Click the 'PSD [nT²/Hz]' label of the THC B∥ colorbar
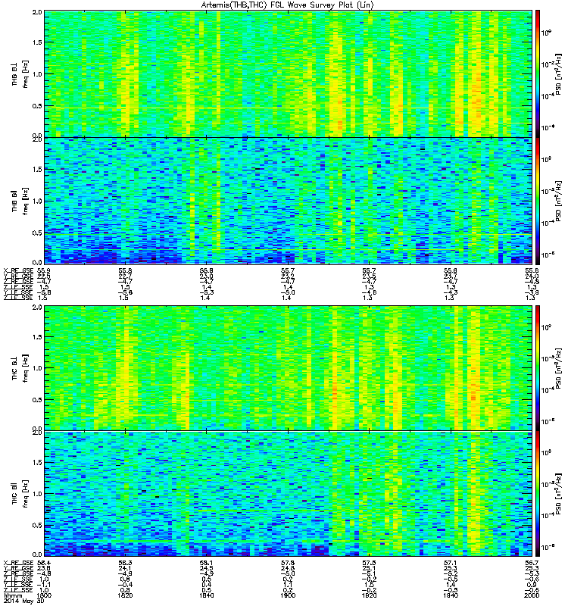 559,494
